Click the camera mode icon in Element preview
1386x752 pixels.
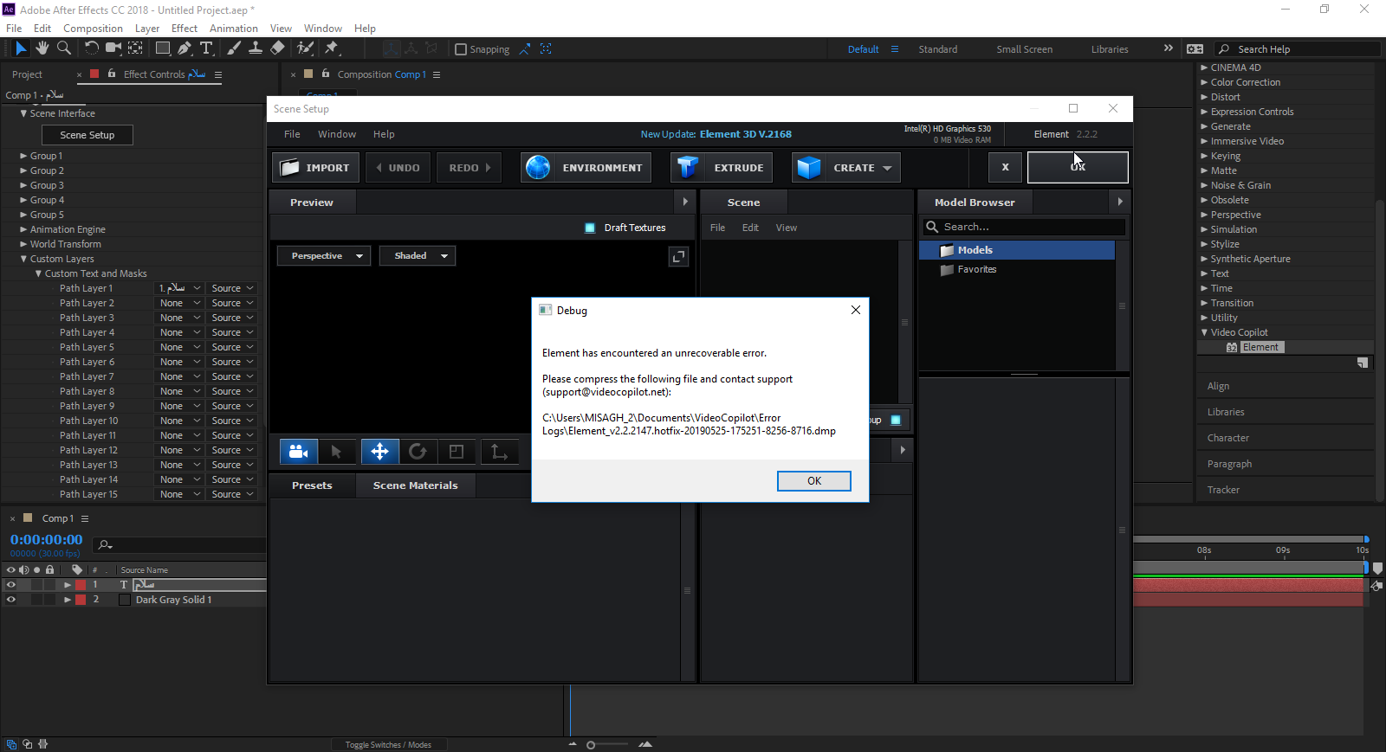[298, 452]
